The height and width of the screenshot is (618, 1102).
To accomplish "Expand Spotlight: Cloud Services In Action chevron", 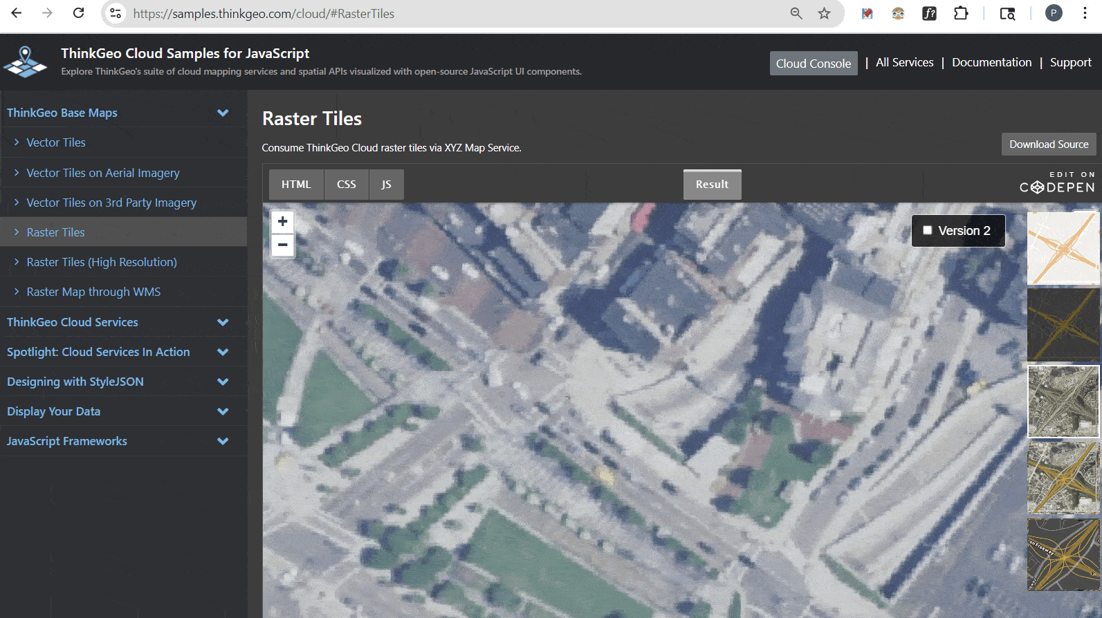I will point(223,352).
